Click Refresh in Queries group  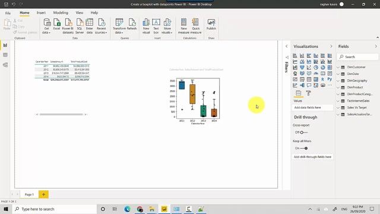tap(132, 24)
